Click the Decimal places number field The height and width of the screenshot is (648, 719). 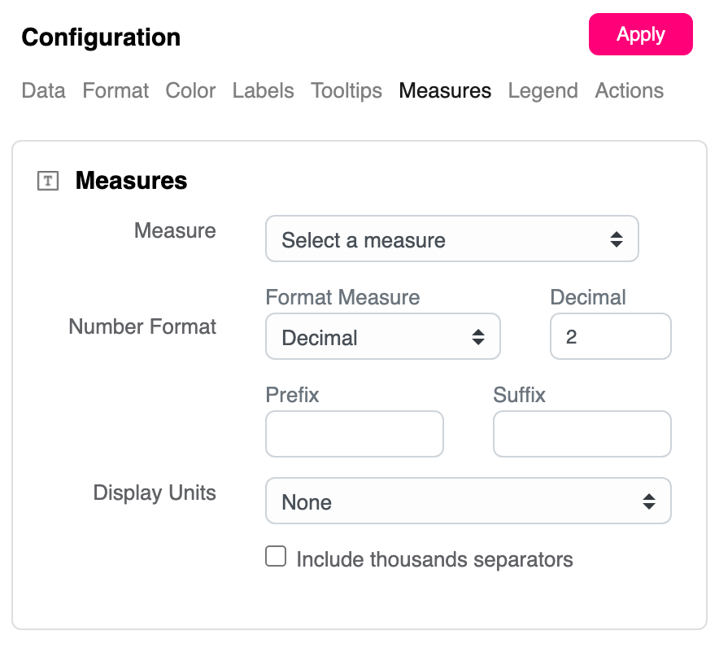[610, 337]
